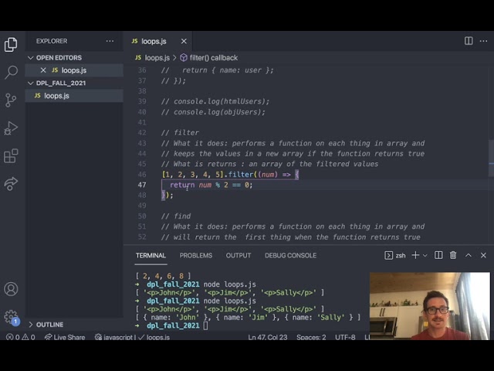Select loops.js in Open Editors list
This screenshot has height=371, width=494.
pyautogui.click(x=74, y=70)
